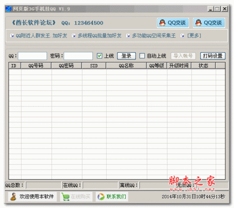The width and height of the screenshot is (234, 208).
Task: Click the 升级时间 column header
Action: click(179, 66)
